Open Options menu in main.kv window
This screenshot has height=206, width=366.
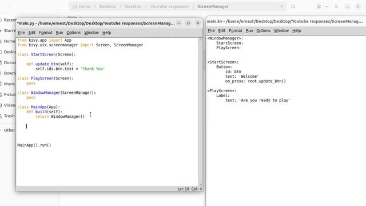coord(263,30)
